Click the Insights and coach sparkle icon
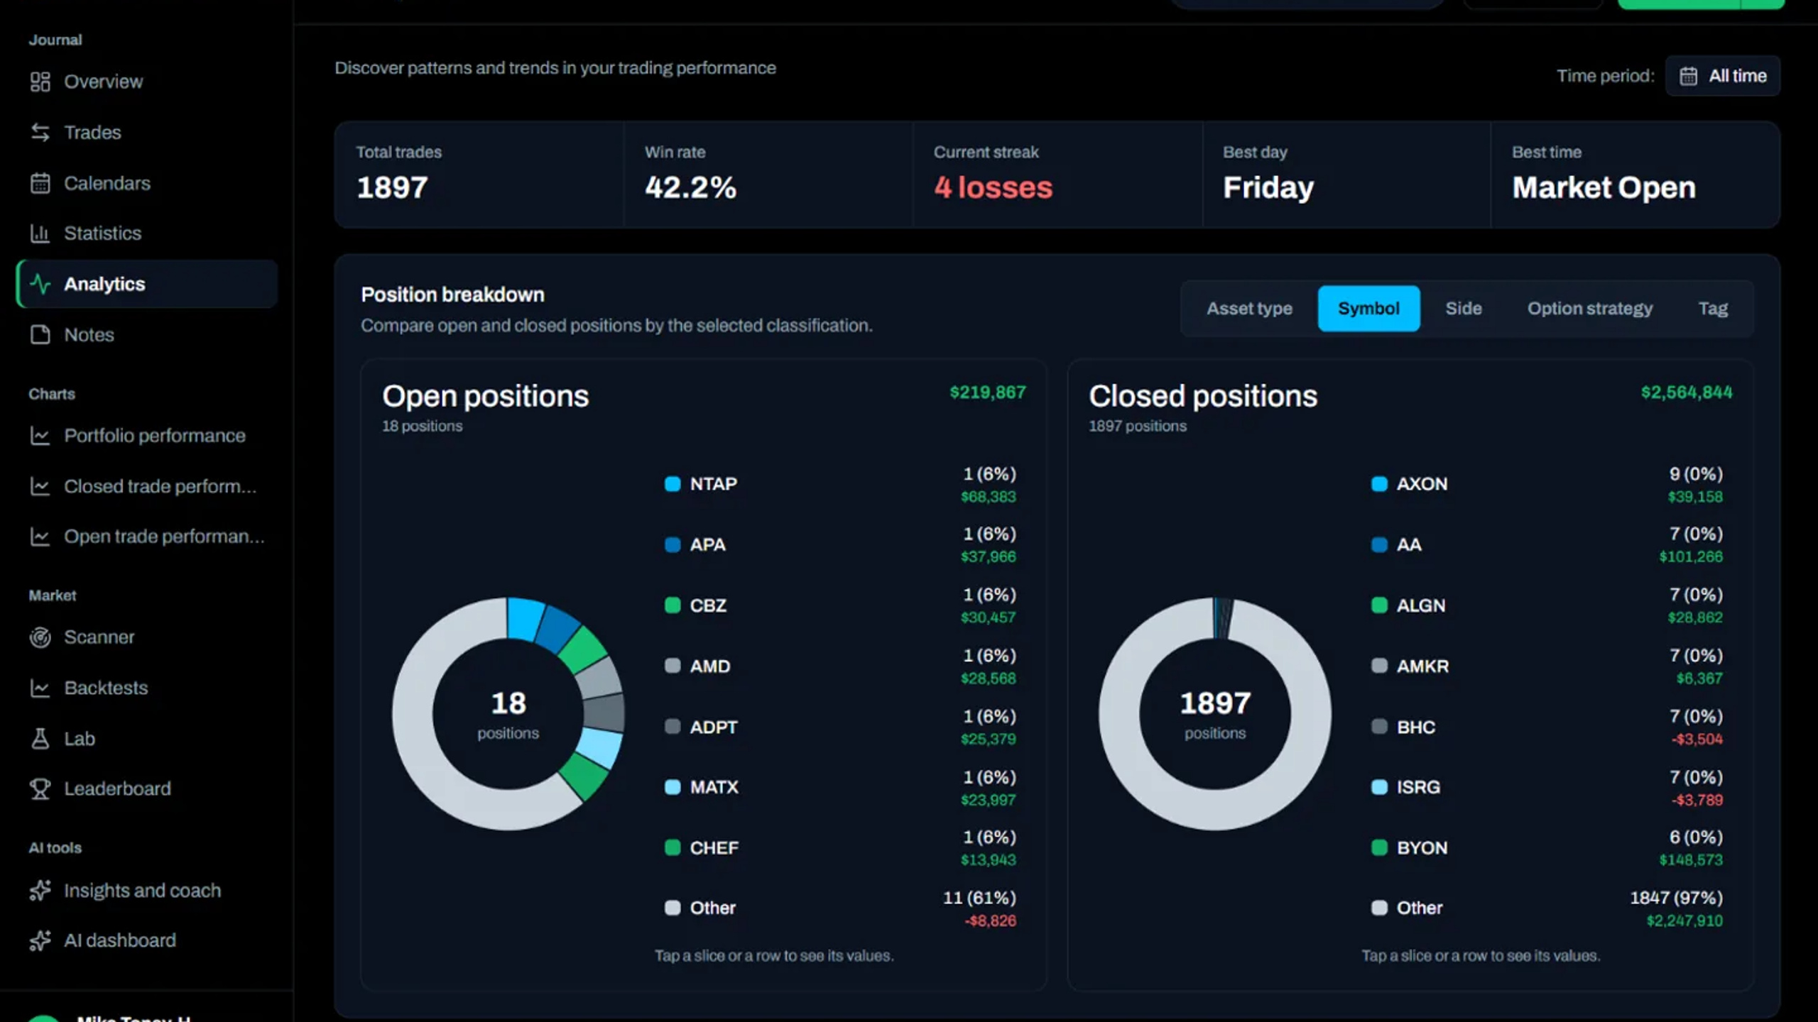Screen dimensions: 1818x1022 [40, 890]
